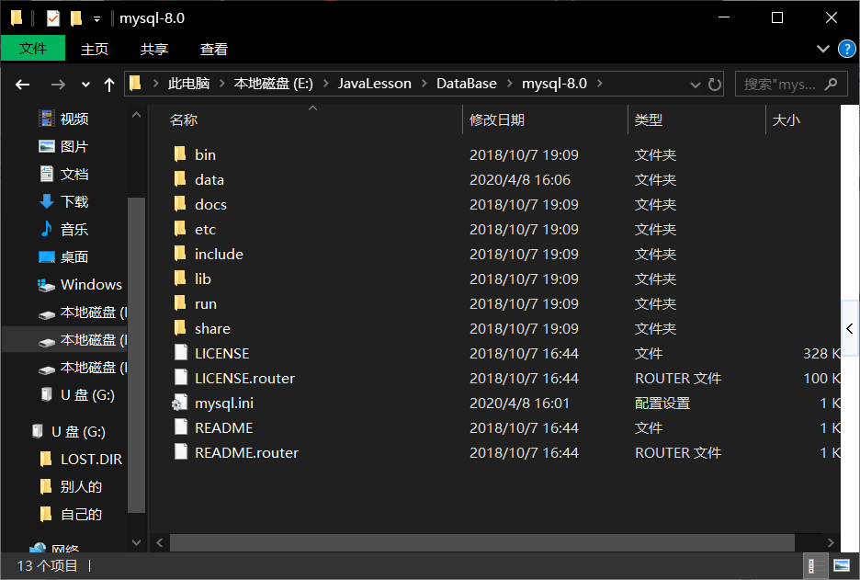Switch to large icons view in status bar
The image size is (860, 580).
(x=842, y=565)
